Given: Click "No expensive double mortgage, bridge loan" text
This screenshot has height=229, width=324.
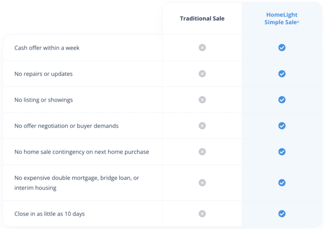Looking at the screenshot, I should click(x=76, y=178).
